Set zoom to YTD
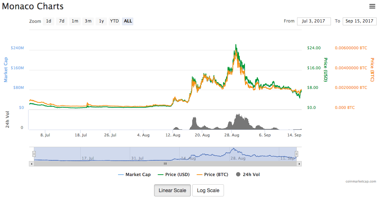Viewport: 388px width, 200px height. [114, 21]
